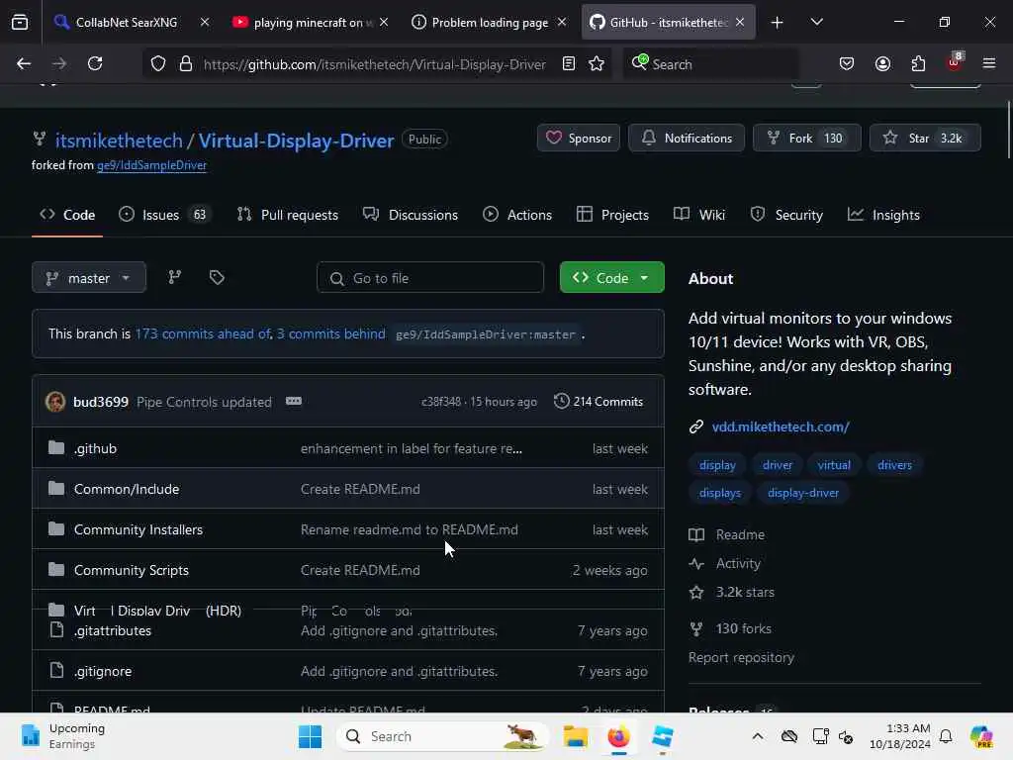Toggle reader view icon in address bar
Viewport: 1013px width, 760px height.
(x=569, y=64)
